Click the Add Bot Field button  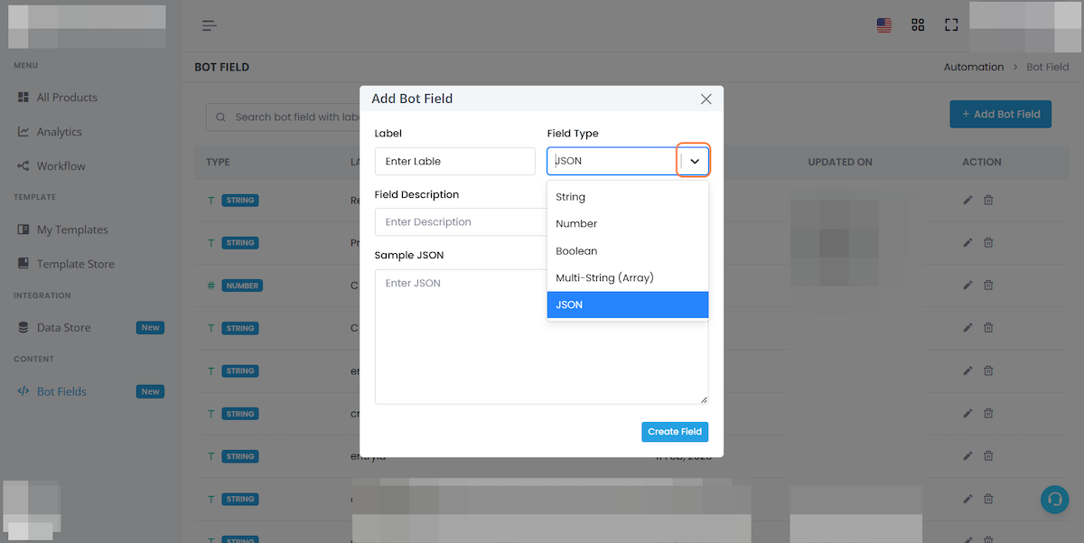(1001, 114)
